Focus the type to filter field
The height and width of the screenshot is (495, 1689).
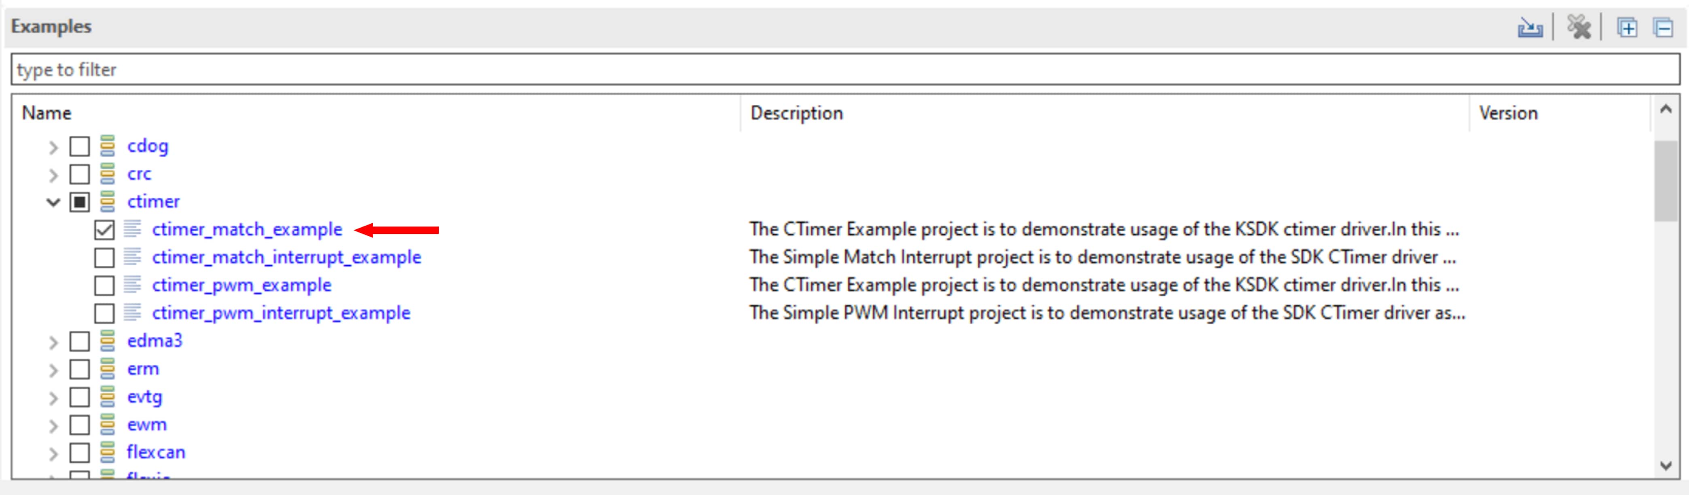844,70
